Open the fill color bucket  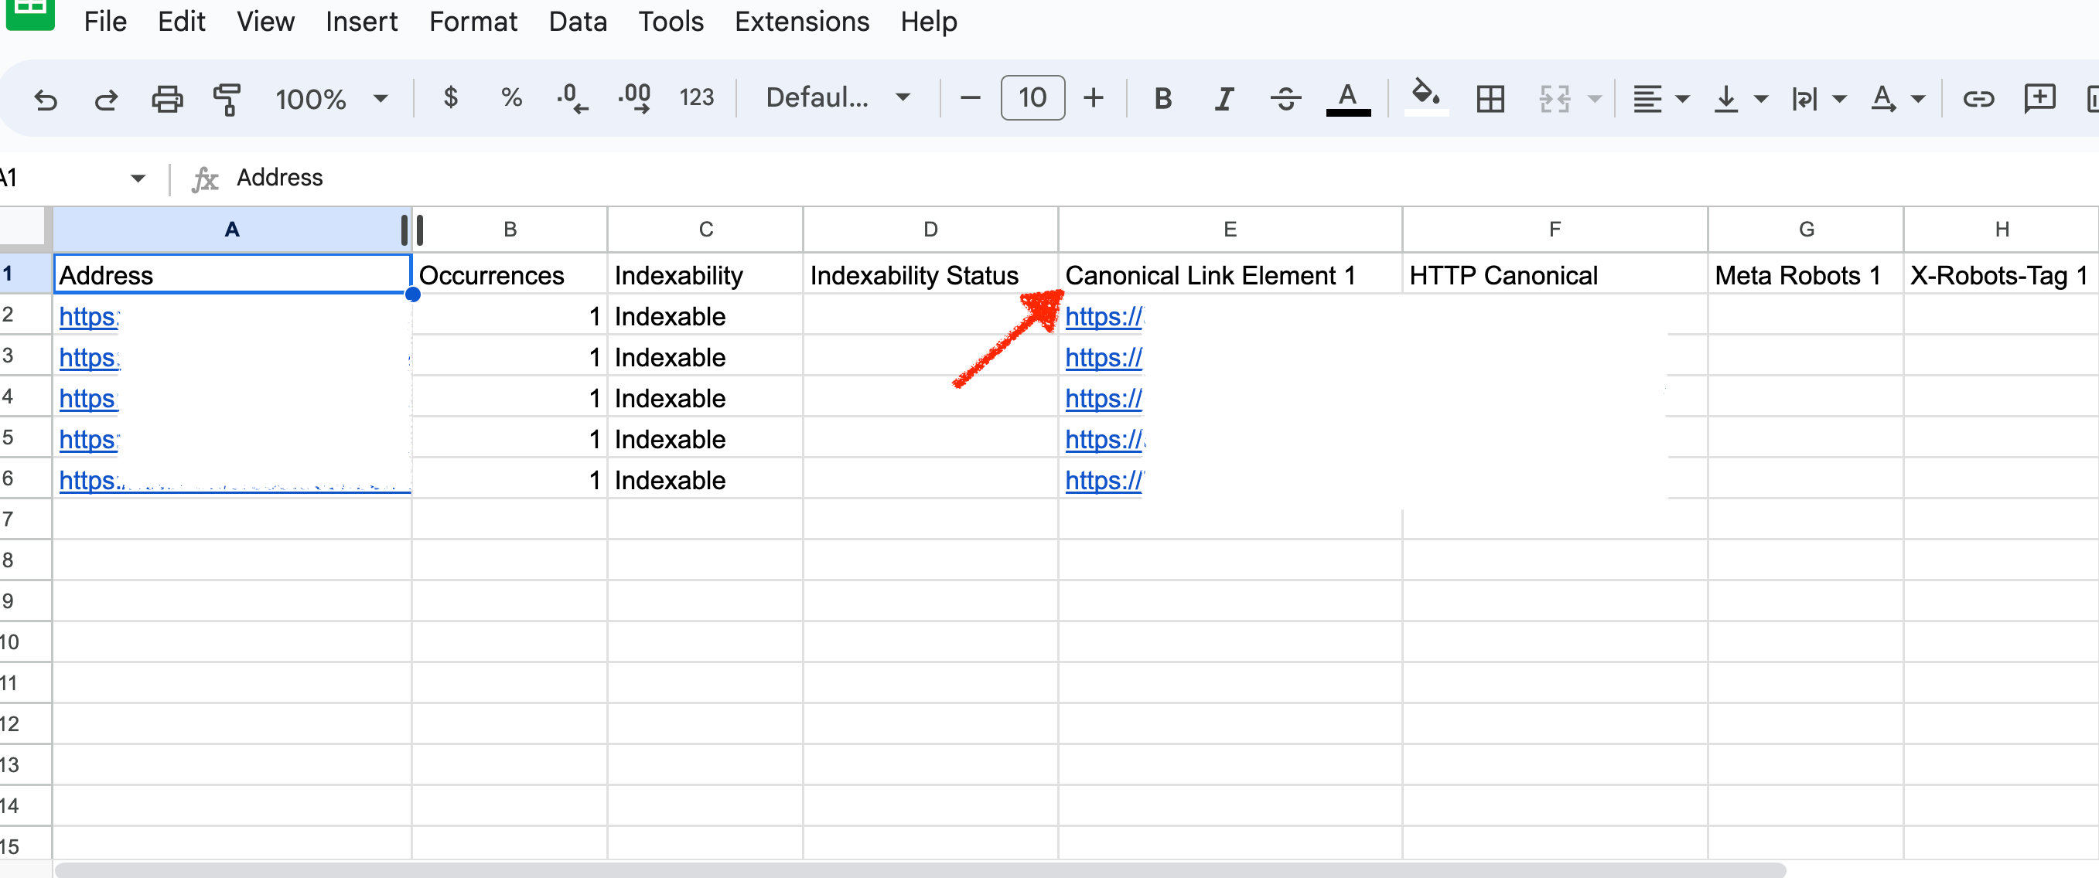(x=1426, y=97)
